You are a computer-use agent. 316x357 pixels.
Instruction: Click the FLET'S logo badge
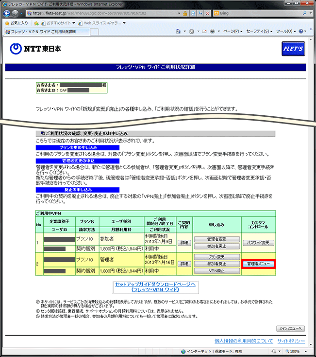tap(293, 49)
